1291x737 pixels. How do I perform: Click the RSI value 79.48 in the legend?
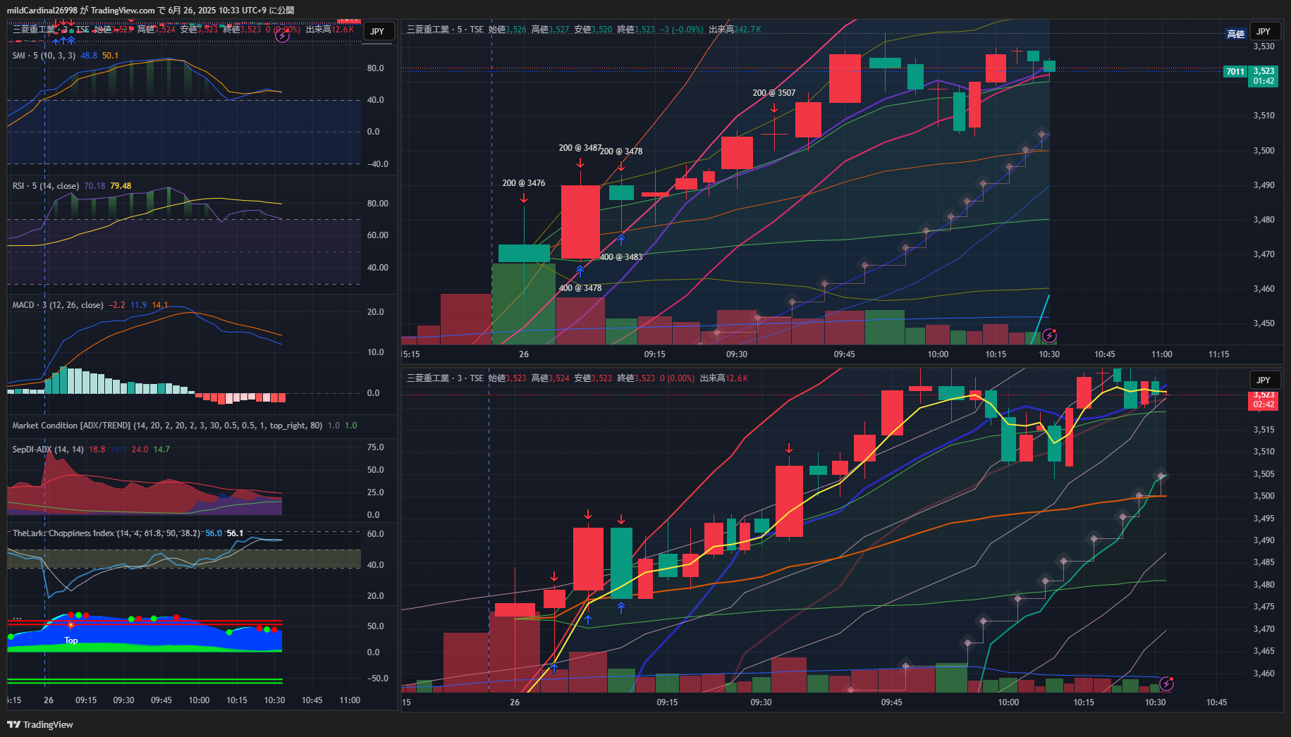pos(121,186)
